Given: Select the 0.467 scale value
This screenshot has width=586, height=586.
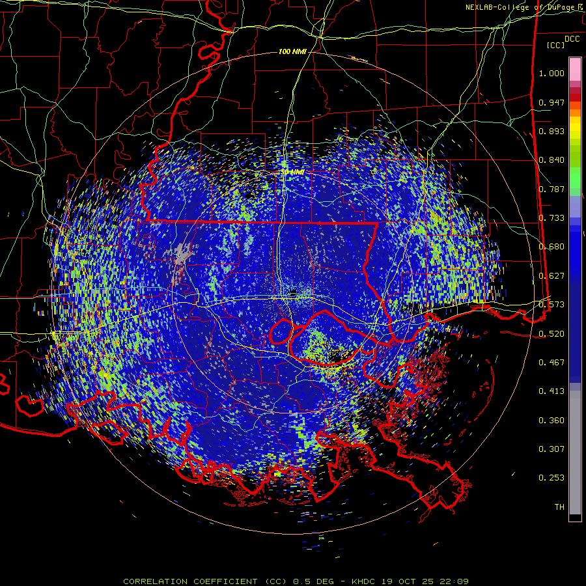Looking at the screenshot, I should tap(551, 363).
